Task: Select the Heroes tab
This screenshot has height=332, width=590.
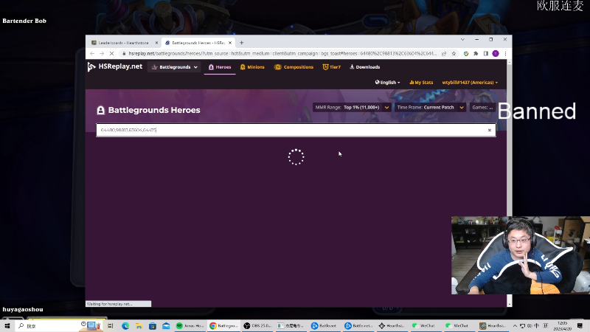Action: pos(220,67)
